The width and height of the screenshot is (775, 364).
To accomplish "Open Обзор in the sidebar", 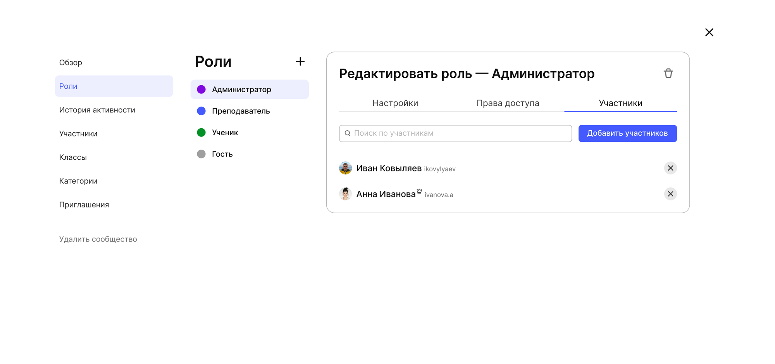I will coord(114,62).
